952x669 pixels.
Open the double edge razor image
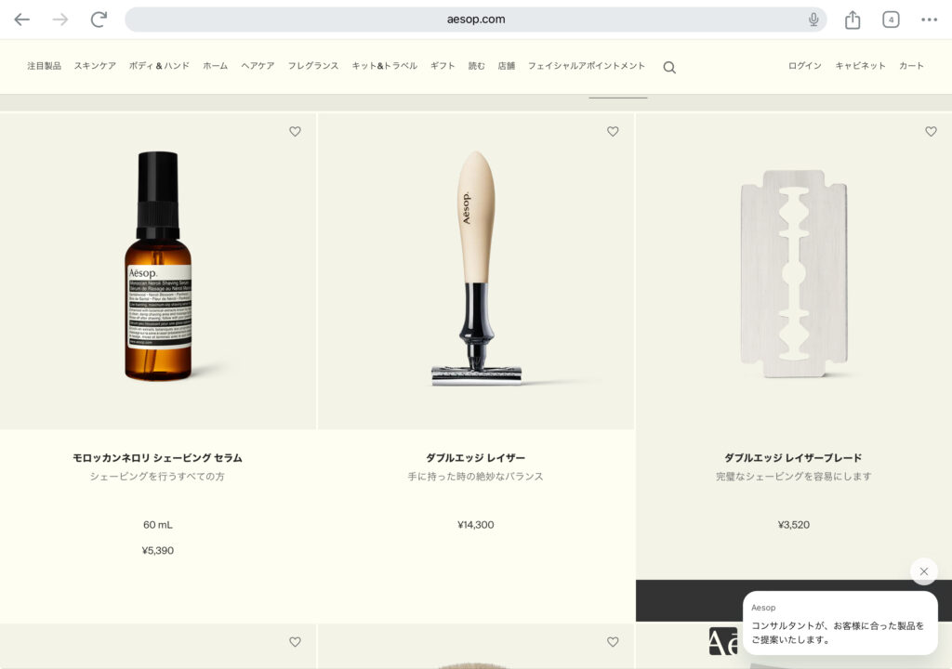pyautogui.click(x=476, y=268)
